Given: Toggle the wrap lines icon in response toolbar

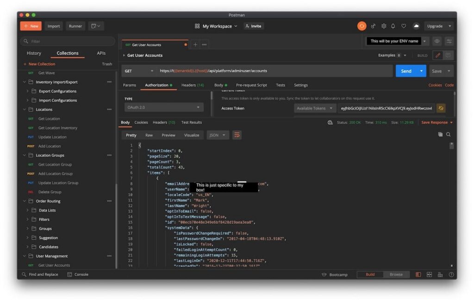Looking at the screenshot, I should [237, 135].
